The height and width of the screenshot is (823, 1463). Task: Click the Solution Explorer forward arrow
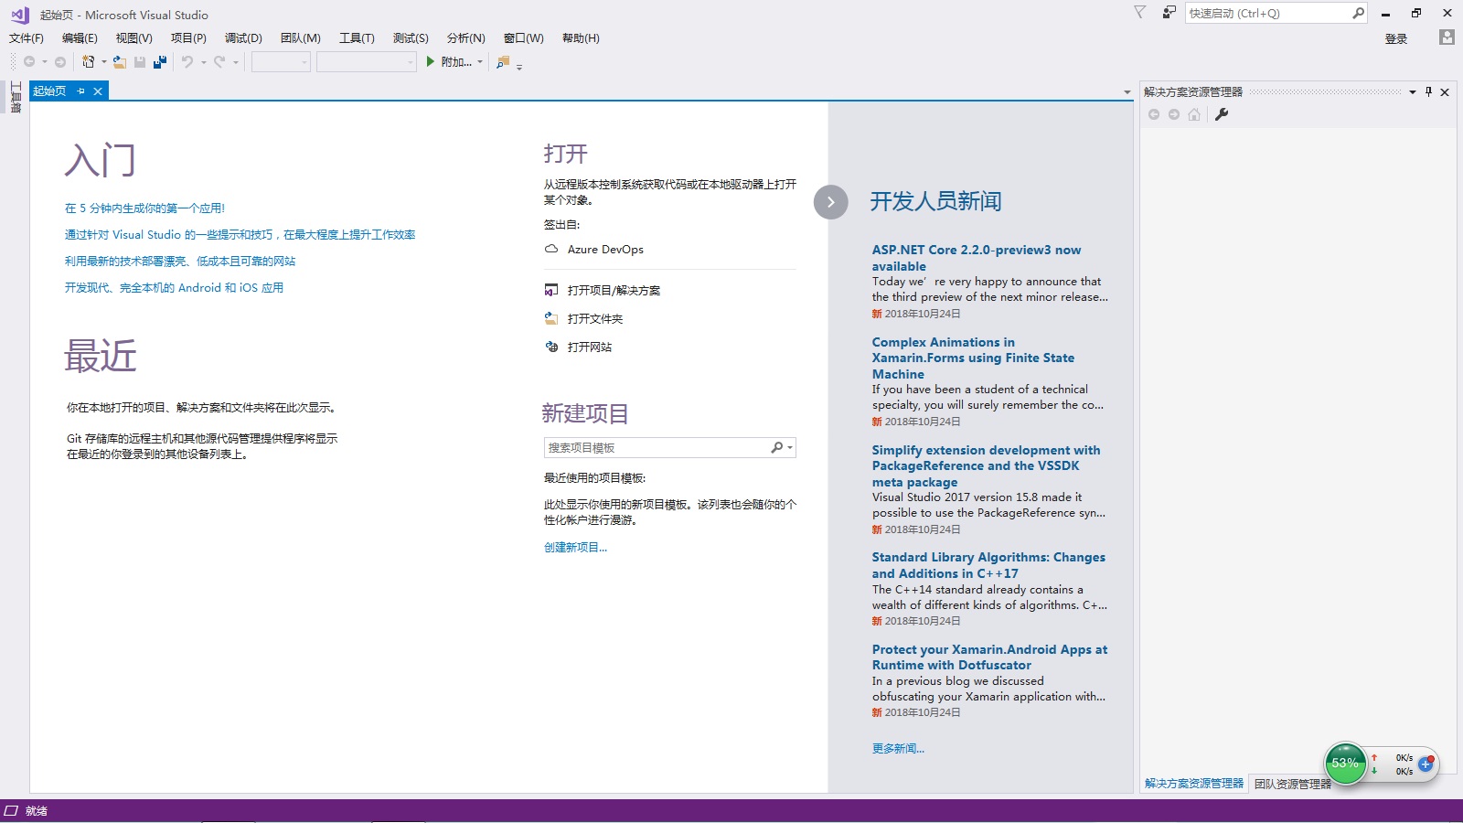tap(1174, 114)
